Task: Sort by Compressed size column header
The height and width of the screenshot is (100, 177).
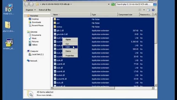Action: pos(129,15)
